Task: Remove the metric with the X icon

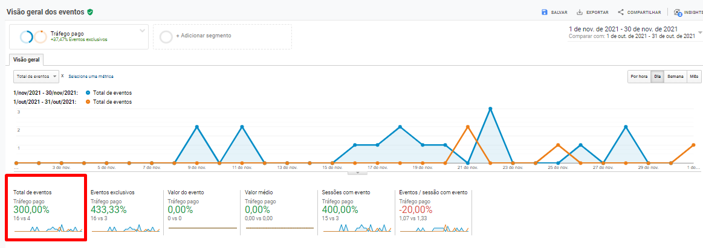Action: click(62, 76)
